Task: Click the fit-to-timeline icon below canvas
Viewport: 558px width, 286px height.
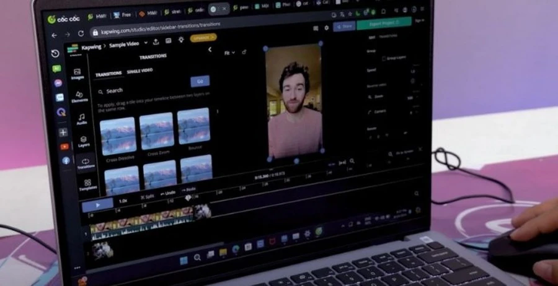Action: tap(342, 162)
